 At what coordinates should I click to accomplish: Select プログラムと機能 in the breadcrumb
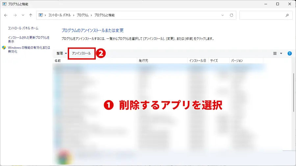(104, 15)
